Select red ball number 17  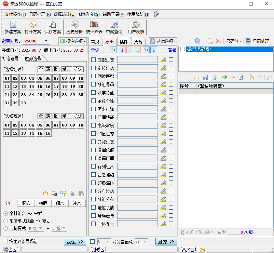(56, 86)
